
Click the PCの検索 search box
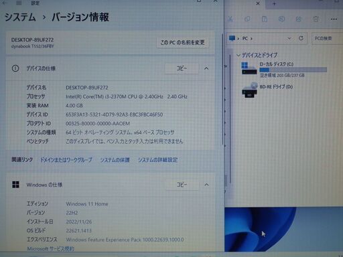click(327, 38)
